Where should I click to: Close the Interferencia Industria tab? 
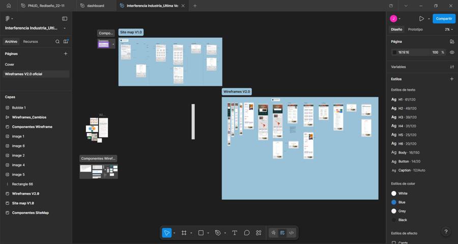point(183,6)
